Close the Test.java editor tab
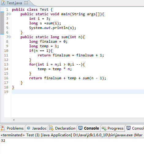The width and height of the screenshot is (144, 154). (26, 3)
